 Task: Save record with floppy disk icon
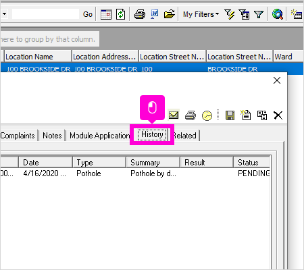pyautogui.click(x=230, y=115)
